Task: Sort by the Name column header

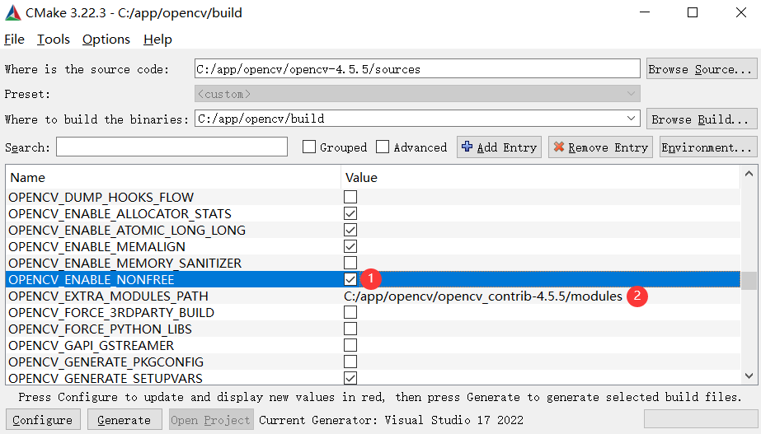Action: (173, 178)
